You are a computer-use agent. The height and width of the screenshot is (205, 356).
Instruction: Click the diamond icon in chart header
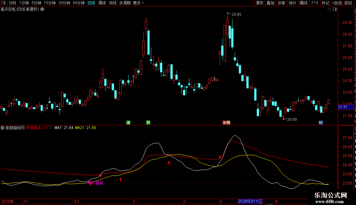(x=329, y=9)
